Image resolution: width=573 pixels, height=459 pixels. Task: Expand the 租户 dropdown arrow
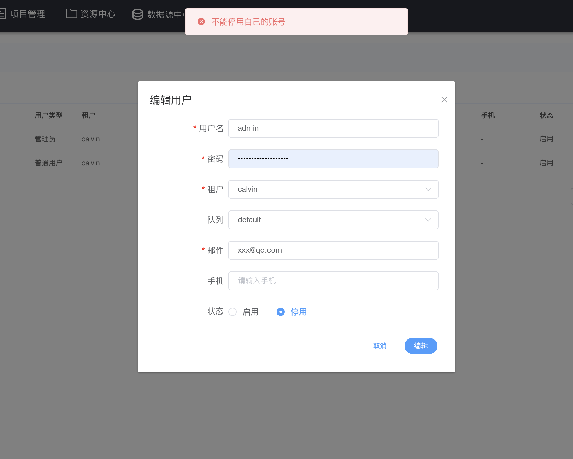pyautogui.click(x=428, y=189)
